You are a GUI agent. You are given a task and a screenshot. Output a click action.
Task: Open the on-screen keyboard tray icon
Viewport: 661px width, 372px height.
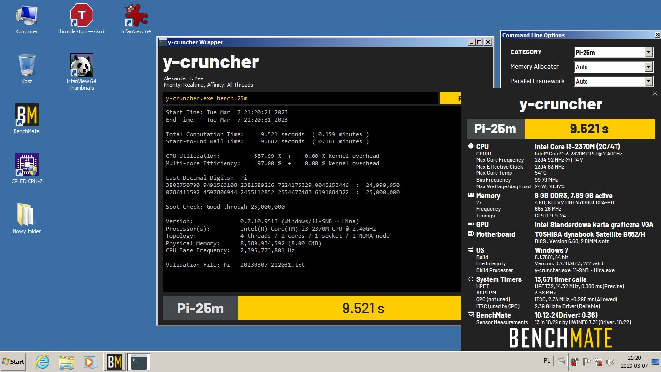tap(561, 361)
